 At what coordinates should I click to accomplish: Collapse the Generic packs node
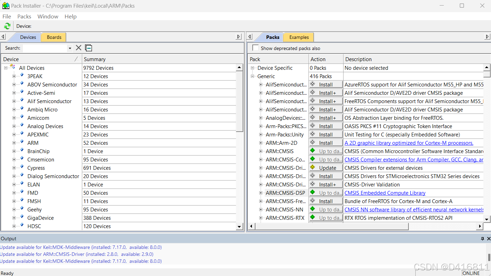pyautogui.click(x=253, y=76)
